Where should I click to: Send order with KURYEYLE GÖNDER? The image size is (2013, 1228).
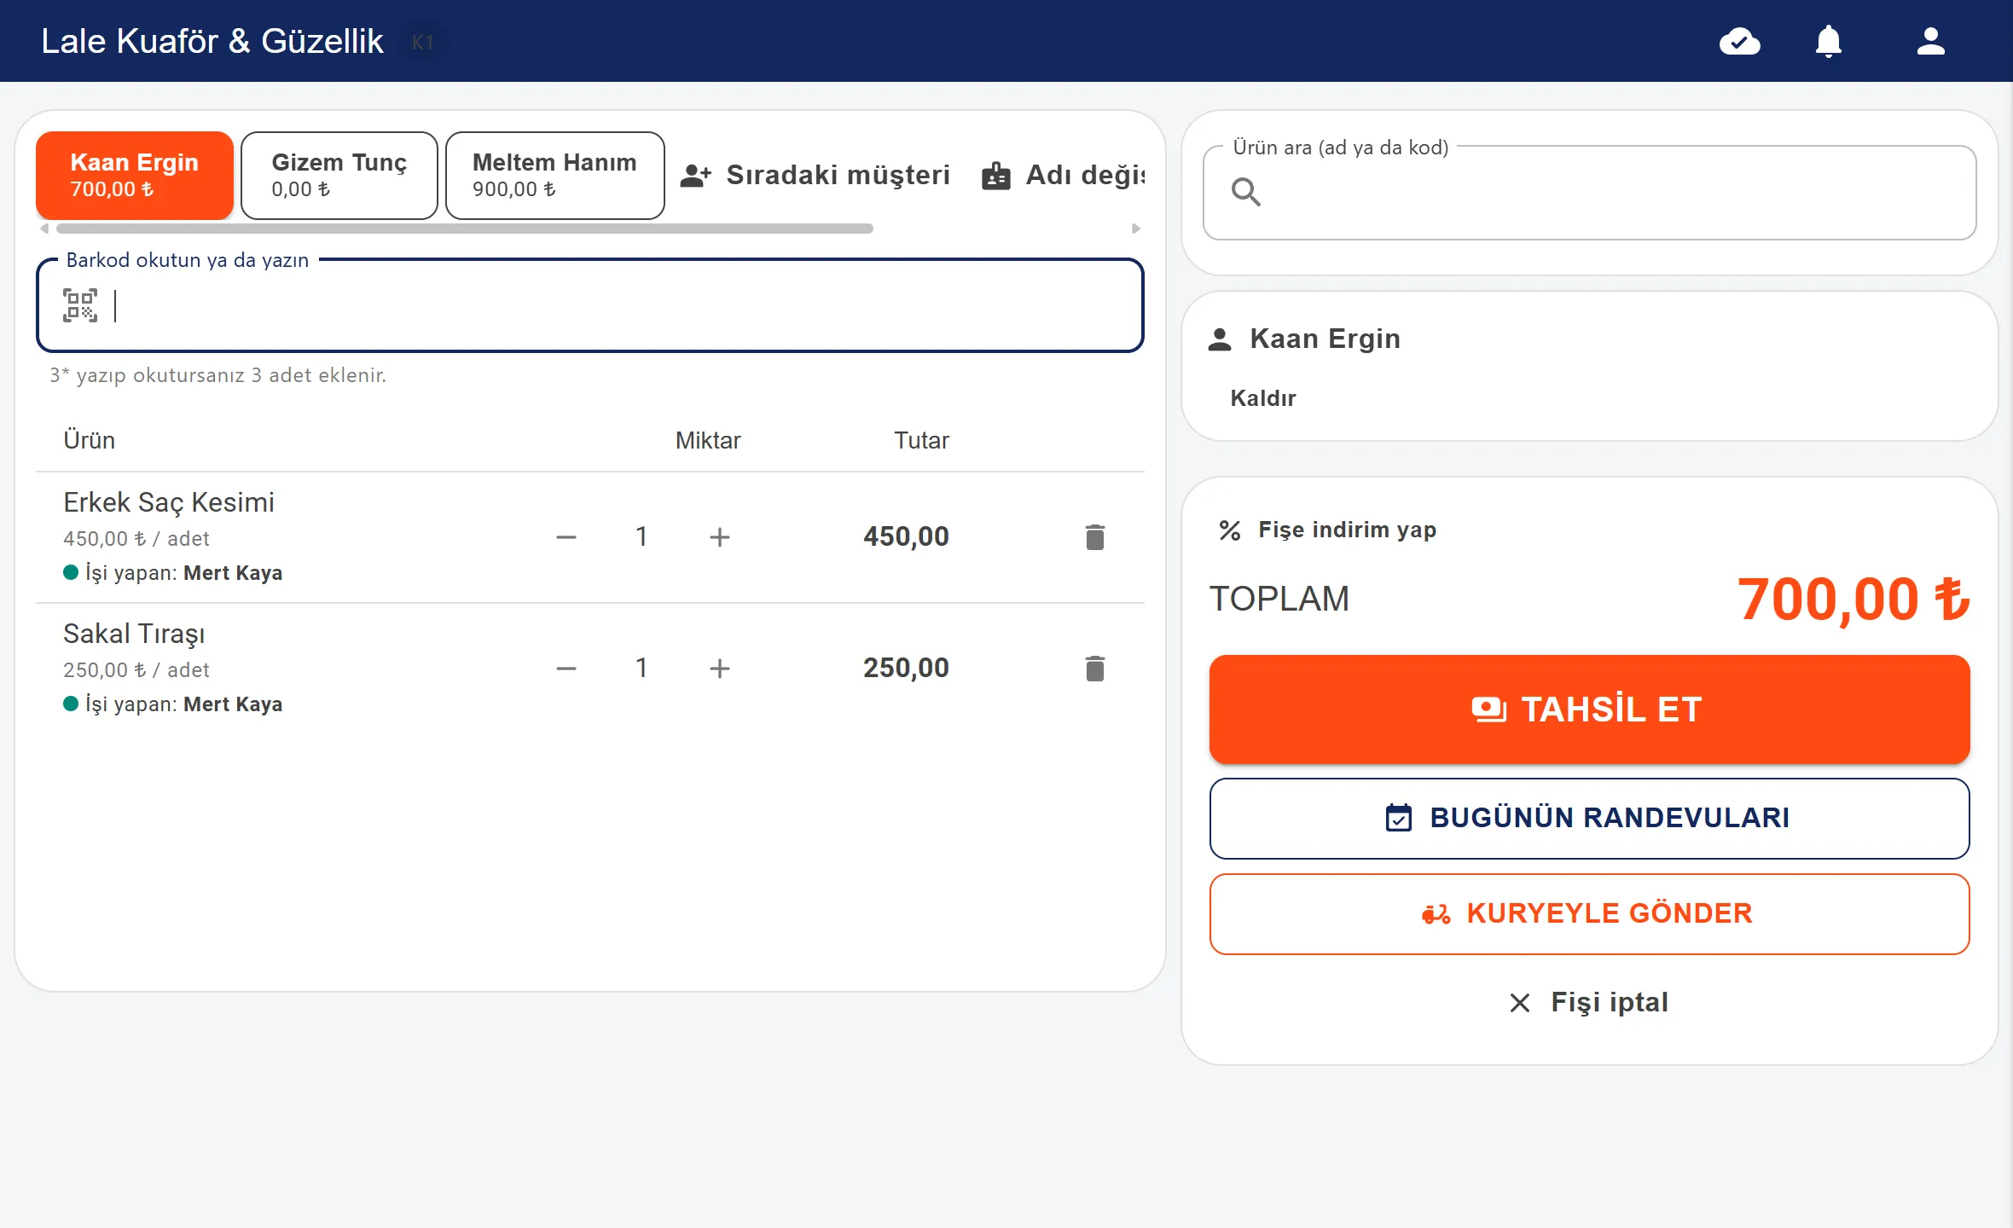1590,913
